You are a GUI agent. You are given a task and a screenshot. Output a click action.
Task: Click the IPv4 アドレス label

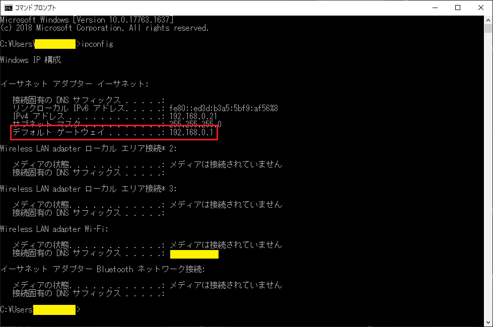coord(38,116)
